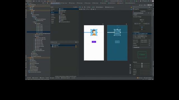
Task: Select purple button in design preview
Action: click(94, 42)
